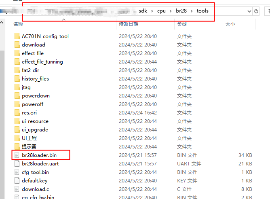270x199 pixels.
Task: Click the effect_file_tunning folder icon
Action: click(x=17, y=61)
